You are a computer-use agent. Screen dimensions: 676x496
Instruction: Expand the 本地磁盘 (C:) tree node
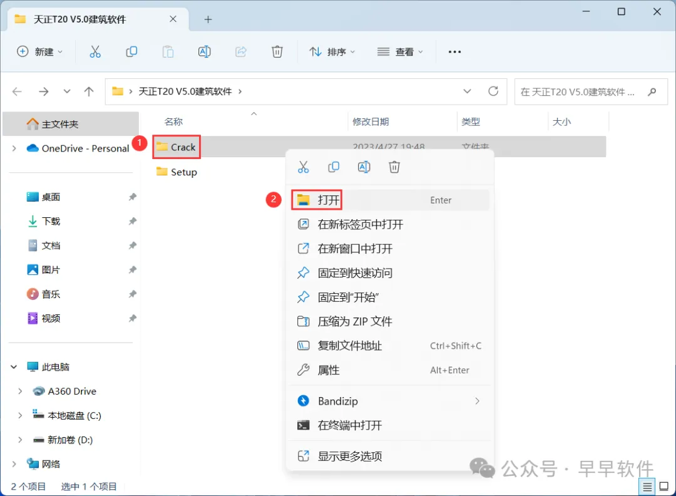[x=20, y=415]
